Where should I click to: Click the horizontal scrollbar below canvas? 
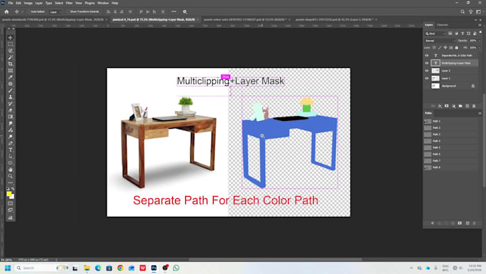275,260
